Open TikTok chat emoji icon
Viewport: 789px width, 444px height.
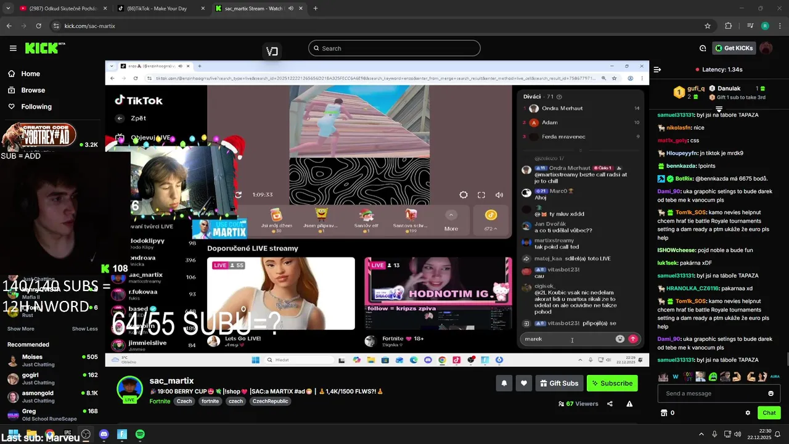tap(619, 339)
